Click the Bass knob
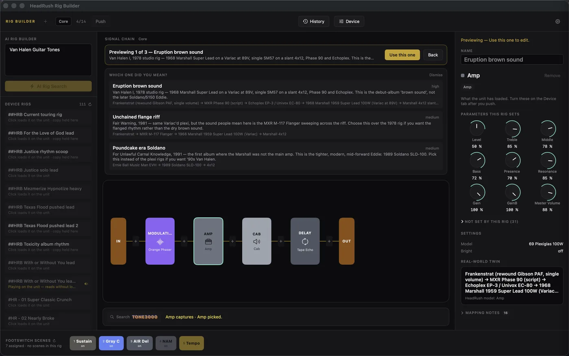The width and height of the screenshot is (569, 356). tap(477, 160)
